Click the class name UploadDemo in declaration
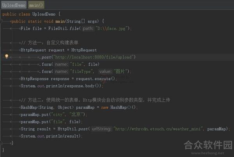The height and width of the screenshot is (157, 234). (x=44, y=14)
